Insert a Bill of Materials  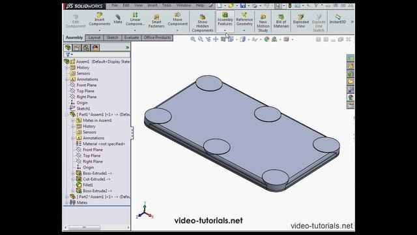[281, 22]
